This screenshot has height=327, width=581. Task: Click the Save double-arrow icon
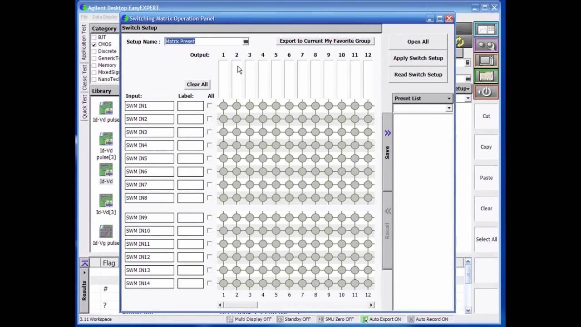click(388, 133)
